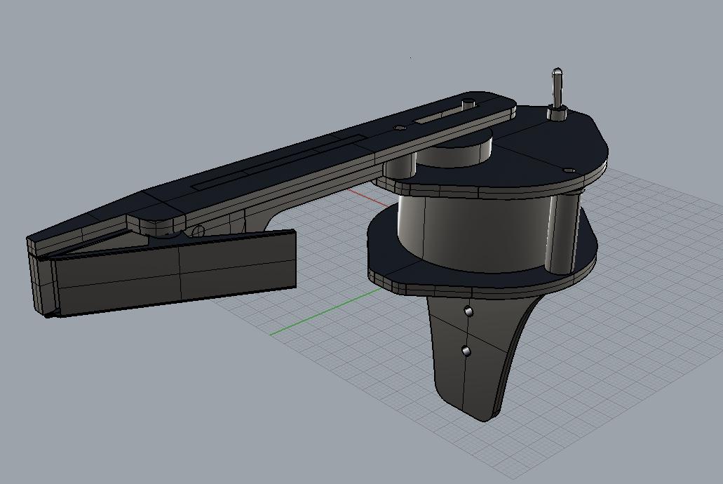Select the red X-axis line on the grid
Screen dimensions: 723x484
[368, 198]
